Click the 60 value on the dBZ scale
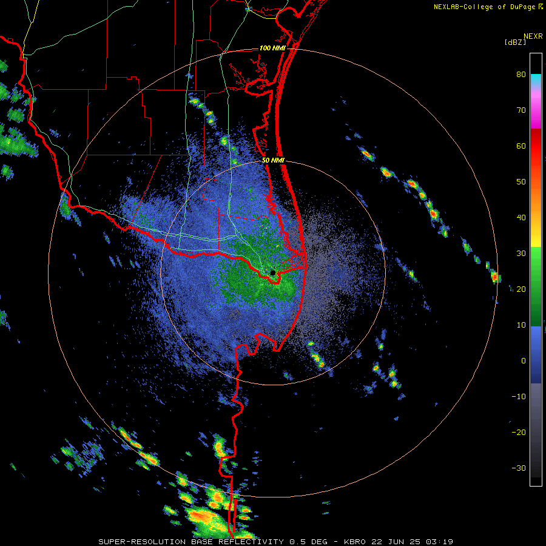The height and width of the screenshot is (546, 546). [521, 146]
